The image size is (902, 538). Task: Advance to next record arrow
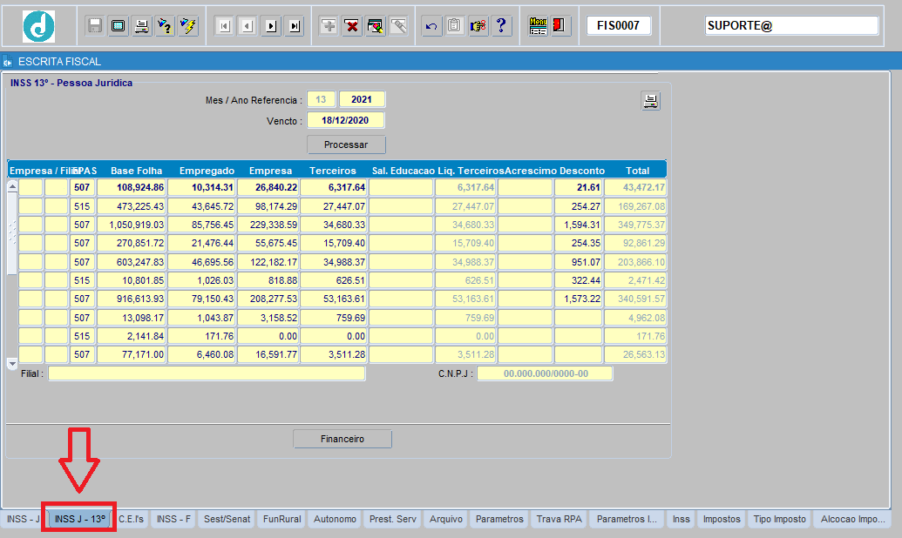coord(270,25)
